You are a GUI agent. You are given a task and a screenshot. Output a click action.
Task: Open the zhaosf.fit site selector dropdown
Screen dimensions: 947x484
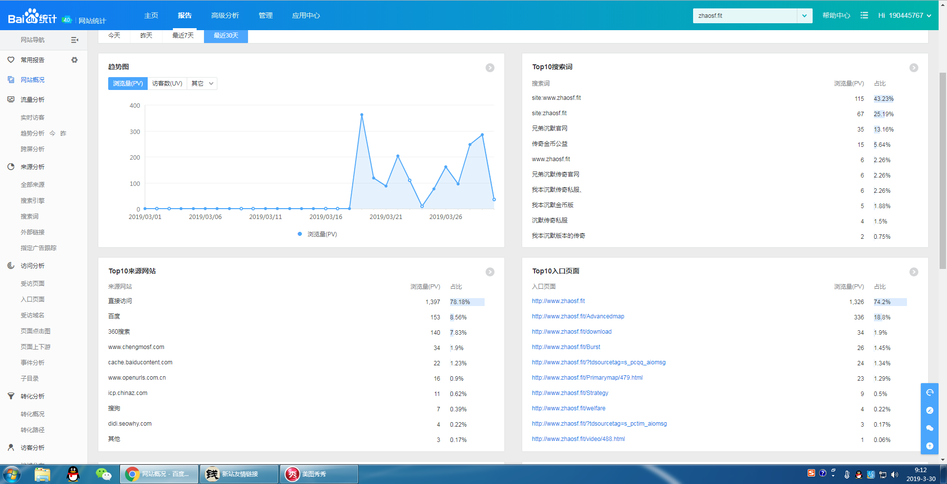tap(804, 16)
